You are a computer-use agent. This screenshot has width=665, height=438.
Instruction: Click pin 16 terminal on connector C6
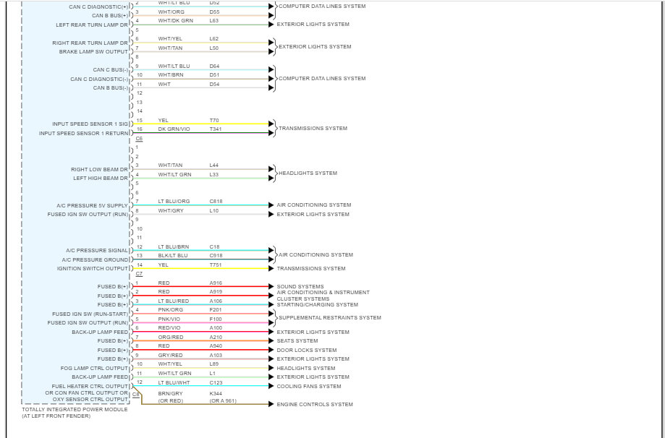click(x=135, y=132)
